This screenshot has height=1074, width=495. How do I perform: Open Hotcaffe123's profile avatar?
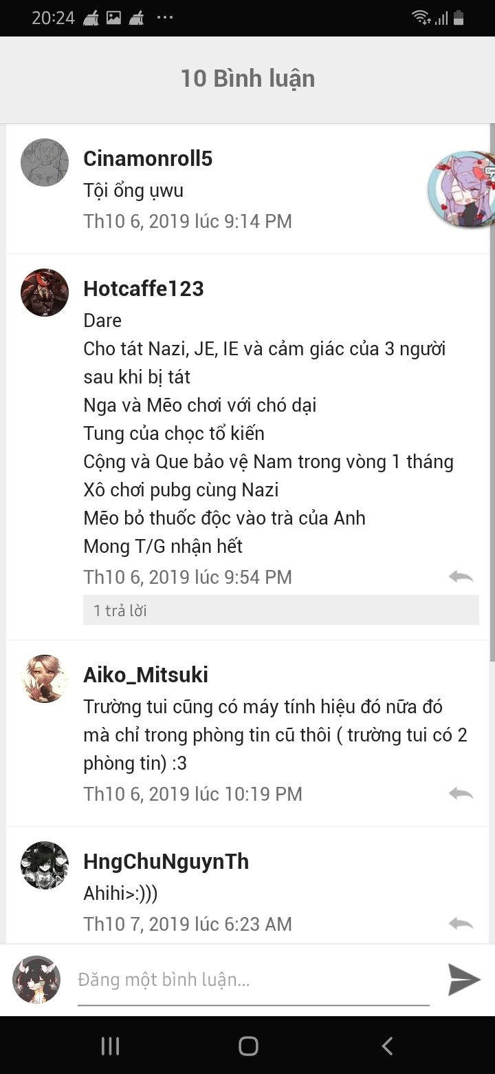pos(45,293)
